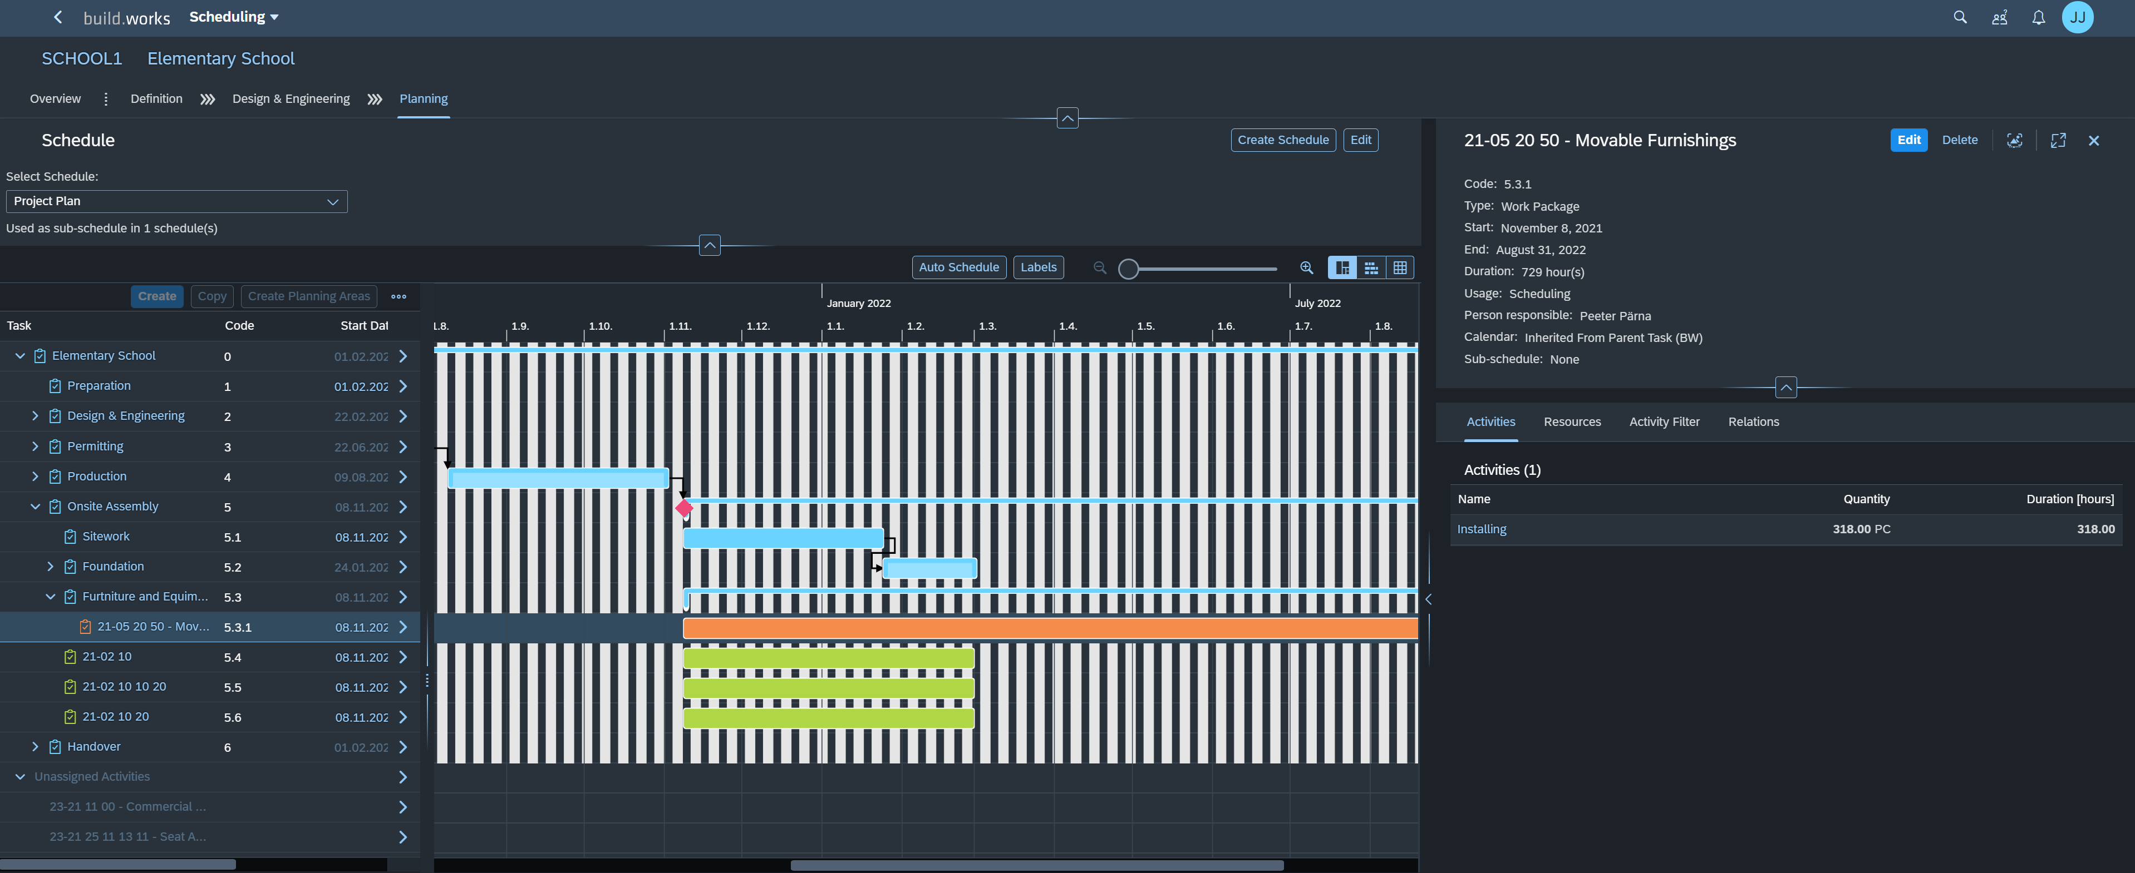Viewport: 2135px width, 873px height.
Task: Close the Movable Furnishings detail panel
Action: [2093, 141]
